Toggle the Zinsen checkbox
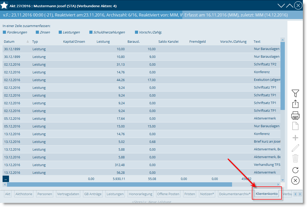The image size is (307, 207). [37, 32]
